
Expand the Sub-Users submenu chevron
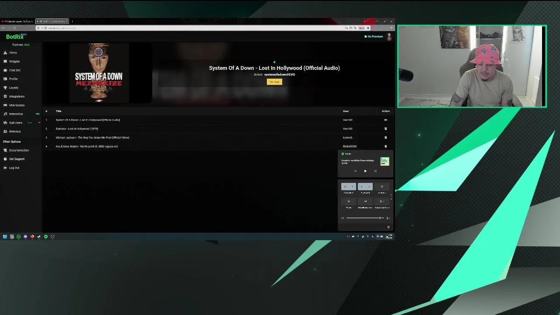(39, 122)
